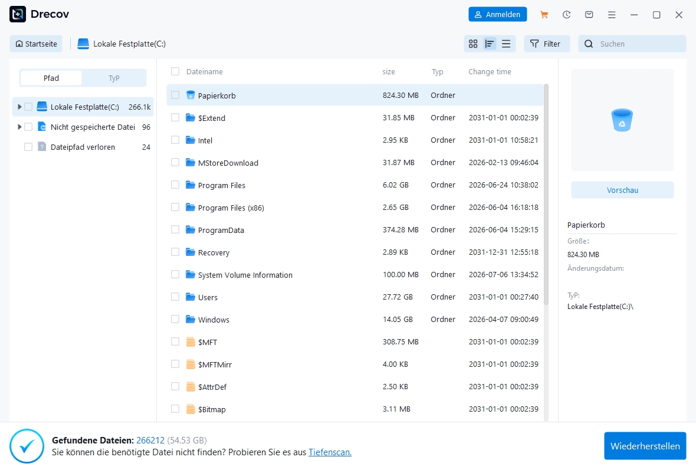Sort by the Change time column header
Viewport: 696px width, 470px height.
pyautogui.click(x=490, y=71)
